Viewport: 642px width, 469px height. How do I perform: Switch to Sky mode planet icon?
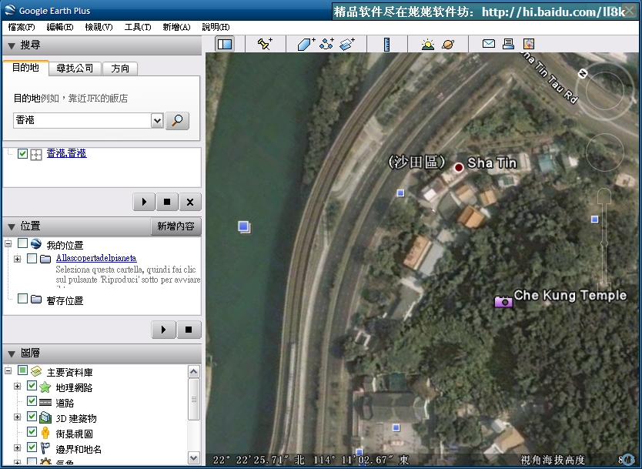coord(448,44)
